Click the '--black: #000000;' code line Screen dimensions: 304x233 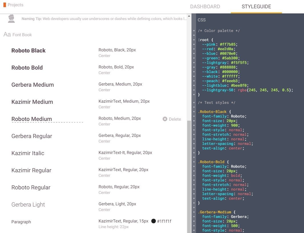click(221, 72)
